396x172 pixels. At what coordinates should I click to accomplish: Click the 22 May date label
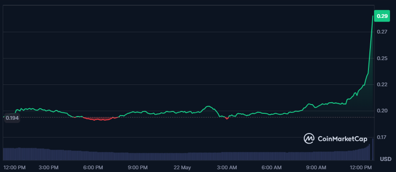[x=183, y=167]
